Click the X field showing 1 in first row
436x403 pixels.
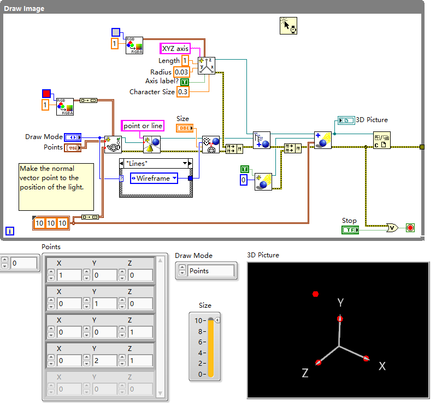coord(69,275)
